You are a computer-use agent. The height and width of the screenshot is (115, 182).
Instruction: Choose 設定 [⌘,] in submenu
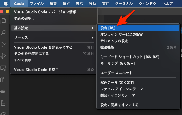click(138, 28)
